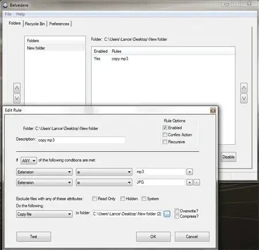Click the mp3 extension value field
259x250 pixels.
(x=160, y=172)
